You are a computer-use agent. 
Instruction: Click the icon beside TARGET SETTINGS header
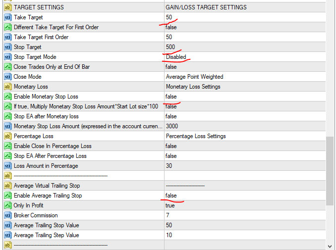(x=7, y=7)
